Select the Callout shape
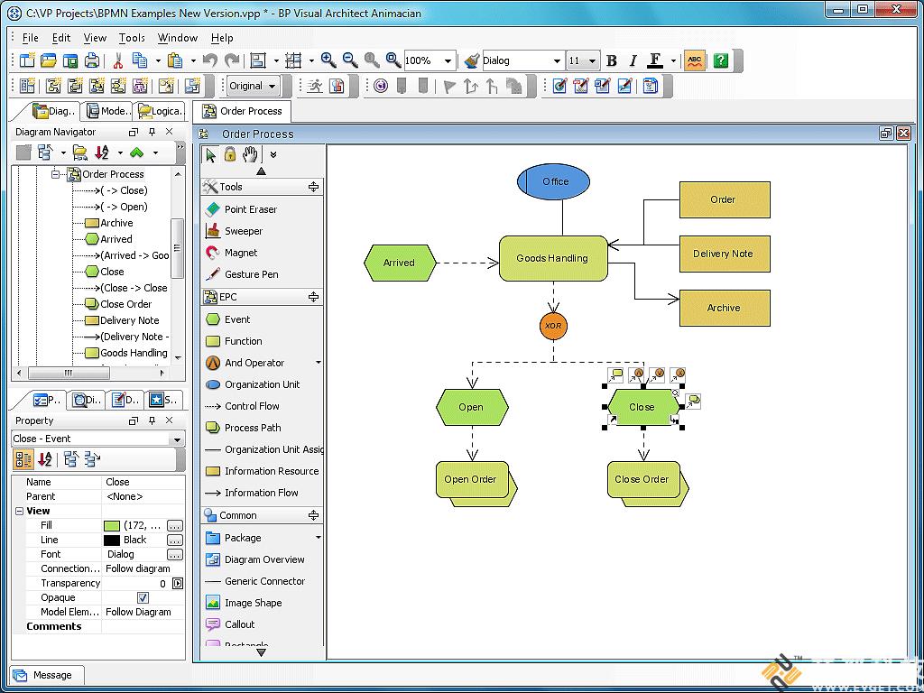 230,624
